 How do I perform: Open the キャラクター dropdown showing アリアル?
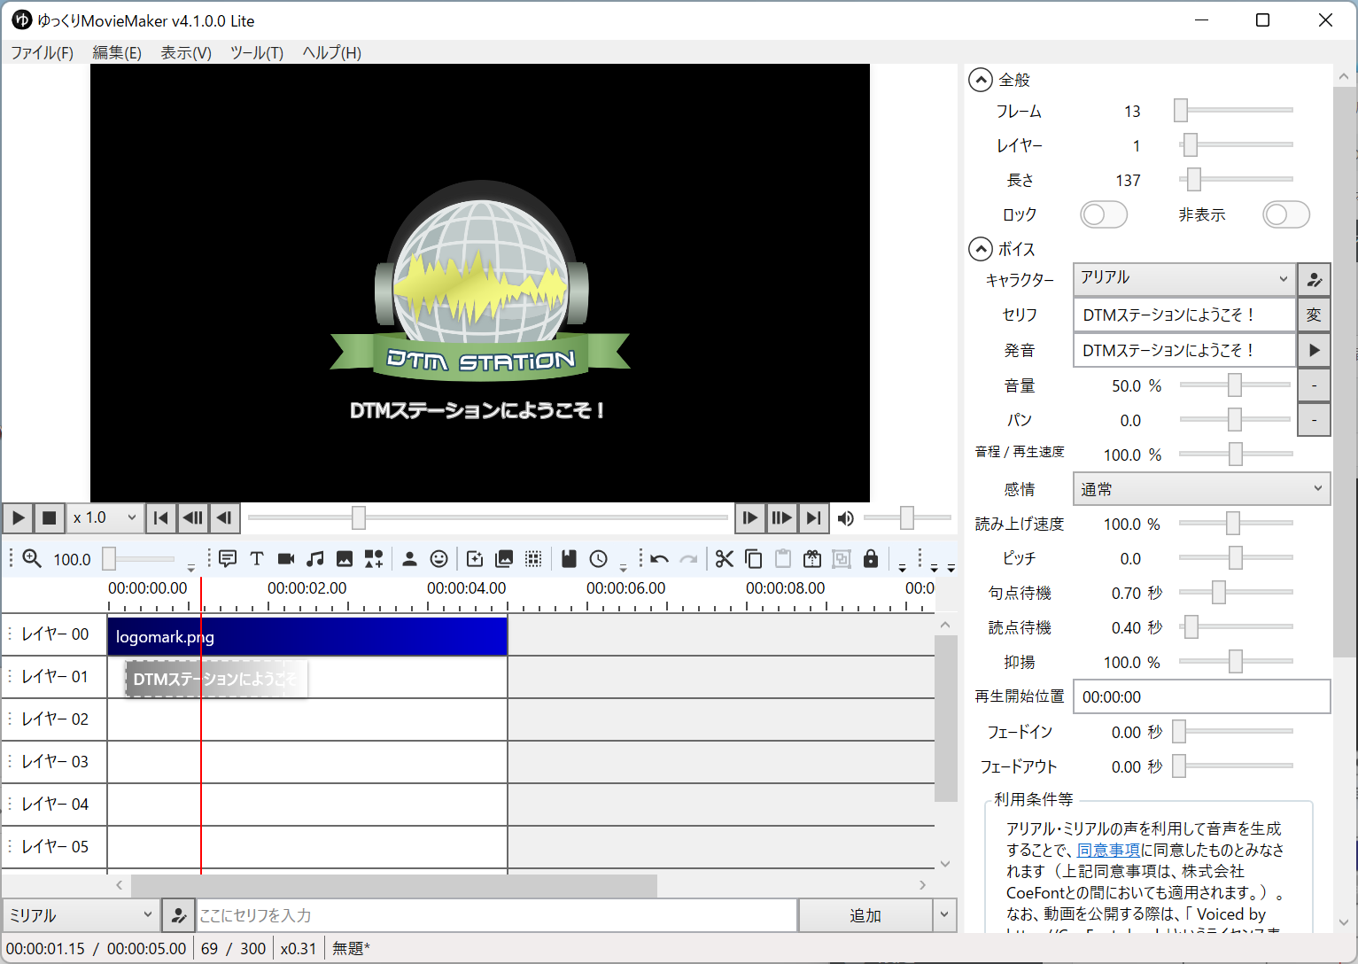[x=1184, y=279]
